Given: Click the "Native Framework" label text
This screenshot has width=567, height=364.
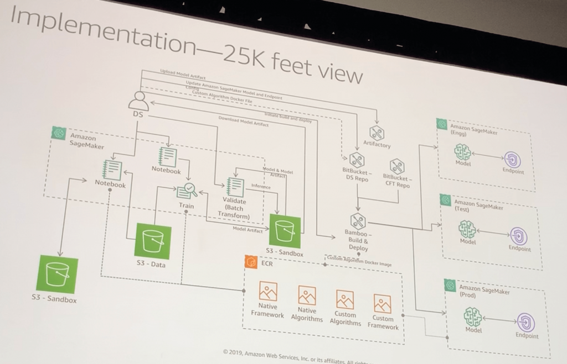Looking at the screenshot, I should (x=267, y=310).
